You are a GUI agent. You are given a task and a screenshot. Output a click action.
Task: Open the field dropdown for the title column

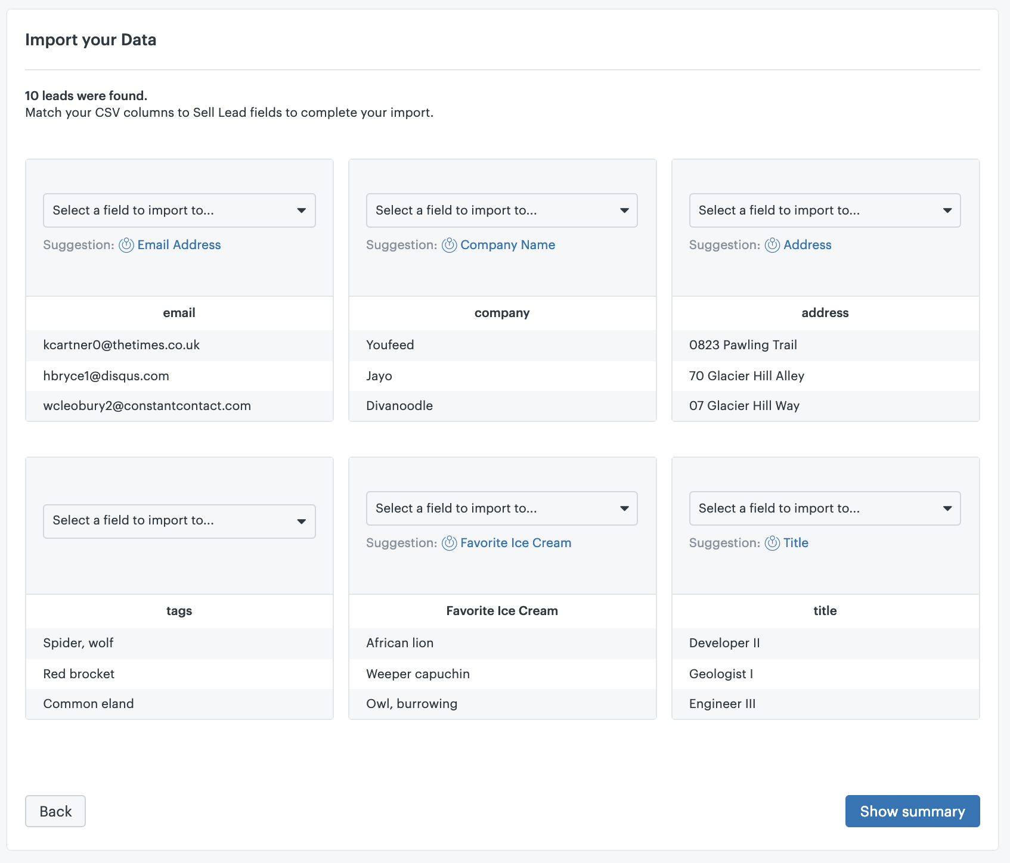tap(825, 508)
